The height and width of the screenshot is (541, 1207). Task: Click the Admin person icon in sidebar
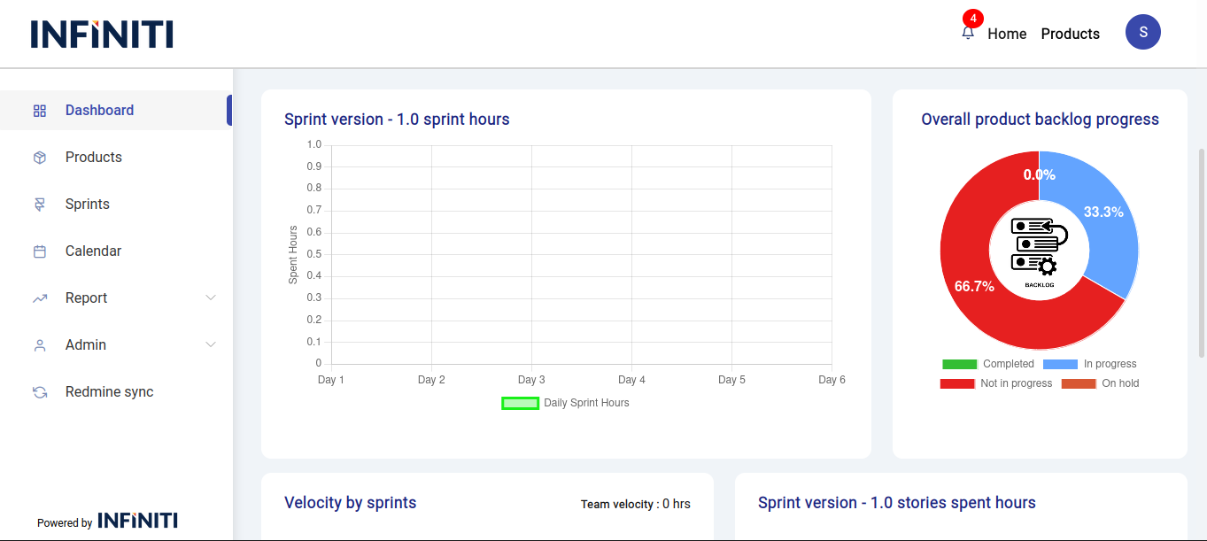tap(40, 345)
